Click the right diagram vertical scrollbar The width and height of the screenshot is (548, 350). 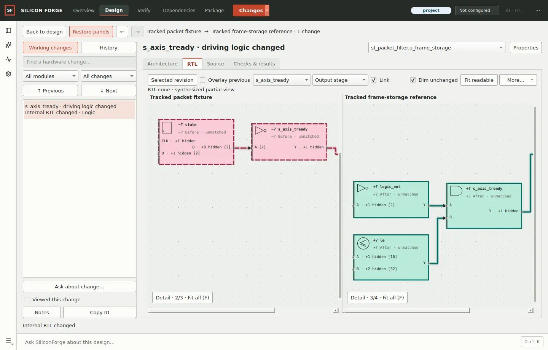coord(535,204)
